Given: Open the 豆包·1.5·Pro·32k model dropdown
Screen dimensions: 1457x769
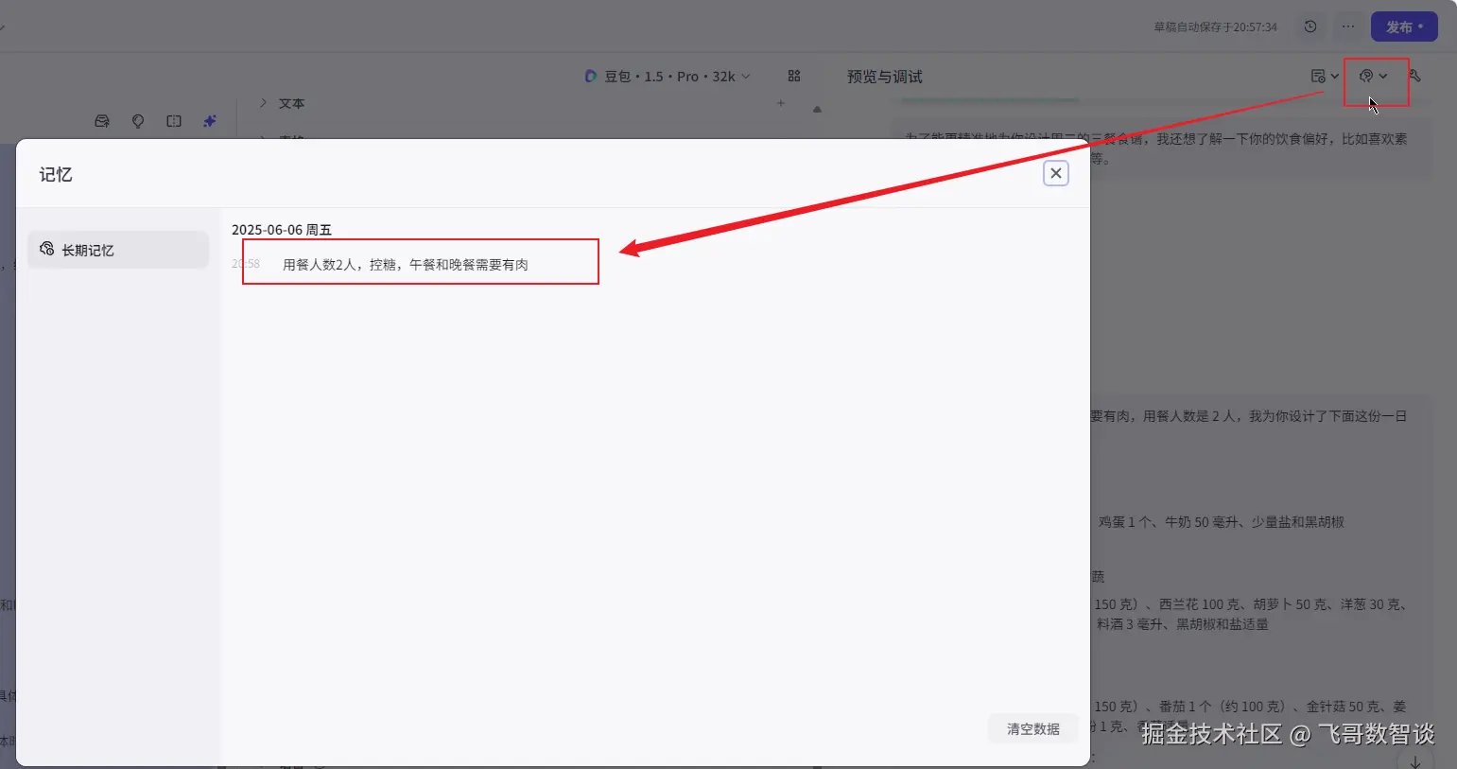Looking at the screenshot, I should tap(668, 77).
